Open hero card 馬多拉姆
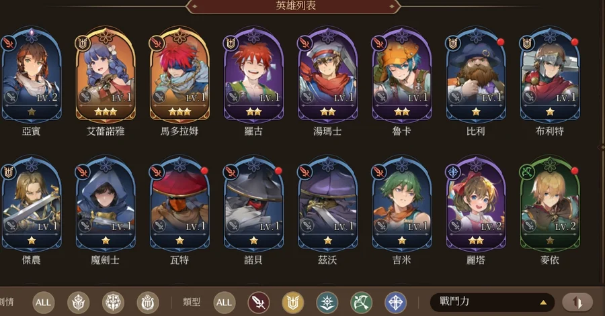Image resolution: width=605 pixels, height=316 pixels. [x=179, y=75]
